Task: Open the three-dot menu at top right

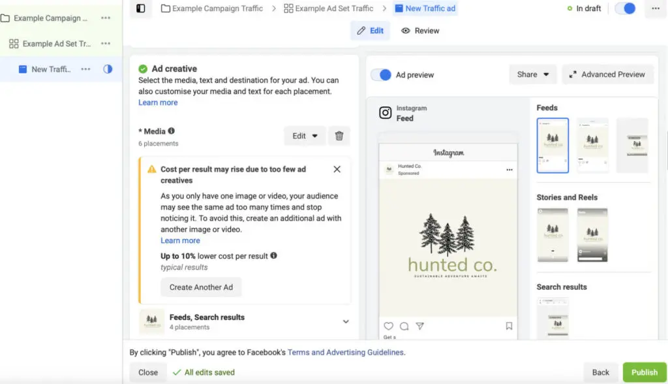Action: point(655,8)
